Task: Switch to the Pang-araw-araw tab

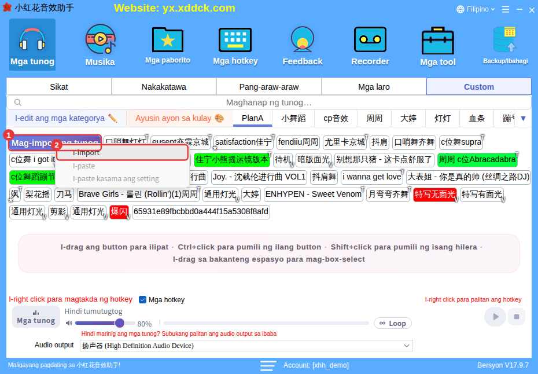Action: (268, 86)
